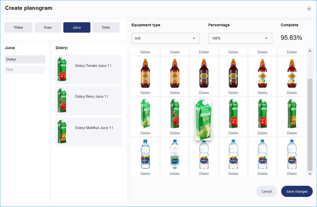Viewport: 317px width, 207px height.
Task: Switch to the Water category tab
Action: click(19, 28)
